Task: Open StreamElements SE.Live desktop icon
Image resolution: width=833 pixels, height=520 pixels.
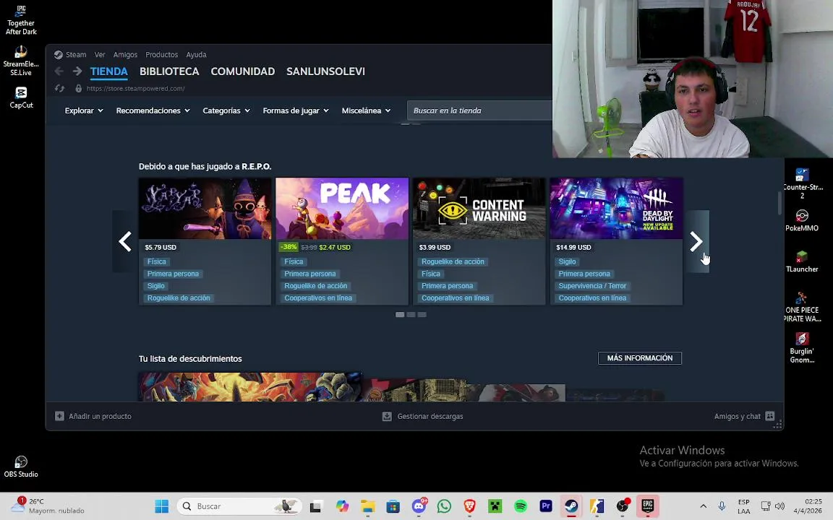Action: [x=21, y=61]
